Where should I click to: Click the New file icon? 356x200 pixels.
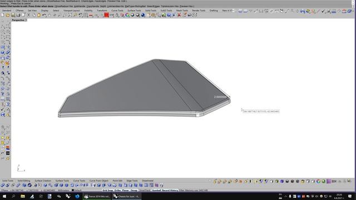pos(2,15)
